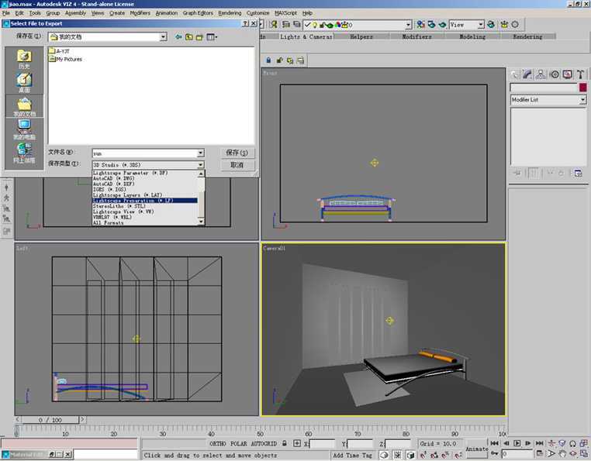The height and width of the screenshot is (461, 591).
Task: Open the Utilities hammer panel tab
Action: click(580, 74)
